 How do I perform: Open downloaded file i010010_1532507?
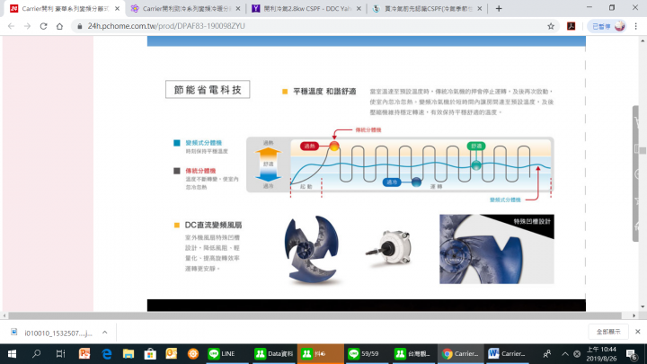[52, 333]
